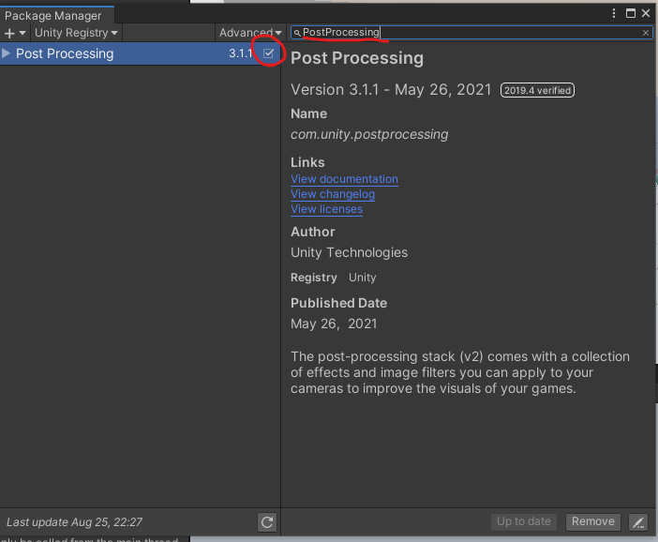The image size is (658, 542).
Task: Open the View documentation link
Action: click(x=344, y=179)
